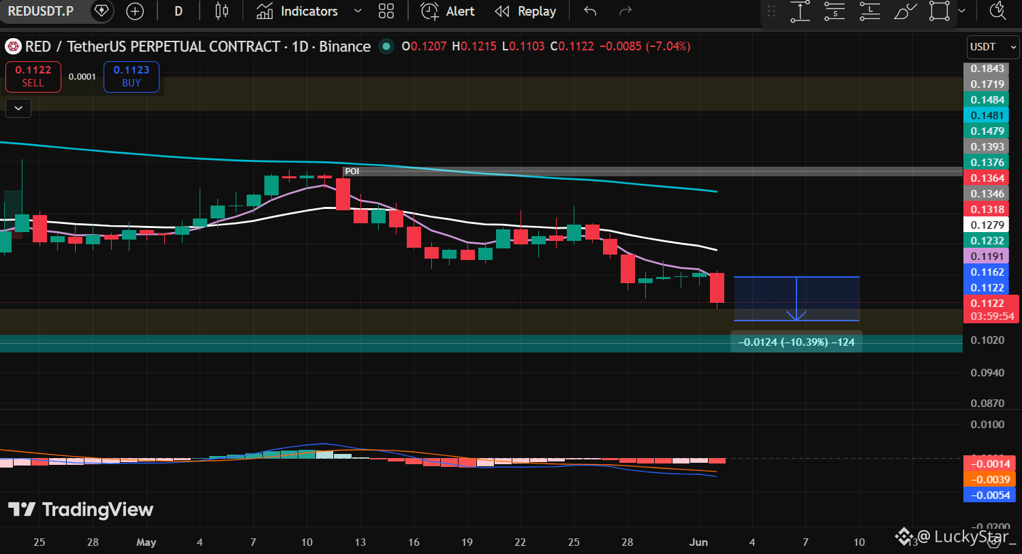Click the 0.1393 price axis label
This screenshot has height=554, width=1022.
click(987, 147)
